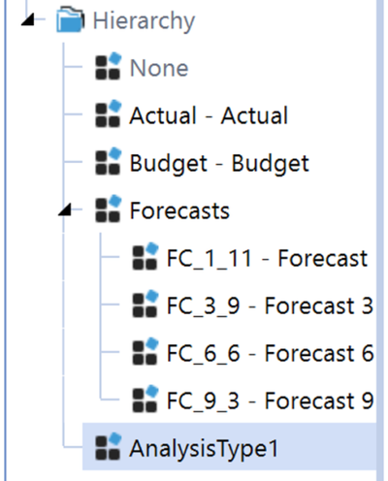Click the Hierarchy folder icon
Image resolution: width=388 pixels, height=481 pixels.
(71, 20)
